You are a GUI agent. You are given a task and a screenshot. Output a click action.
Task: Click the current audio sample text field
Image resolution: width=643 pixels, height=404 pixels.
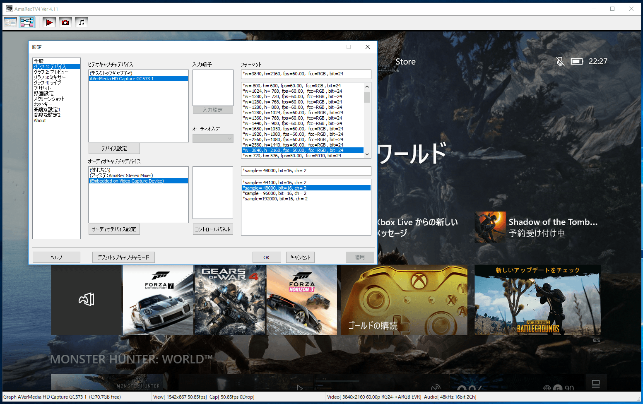coord(306,171)
